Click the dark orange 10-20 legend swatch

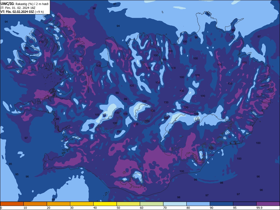[x=35, y=204]
